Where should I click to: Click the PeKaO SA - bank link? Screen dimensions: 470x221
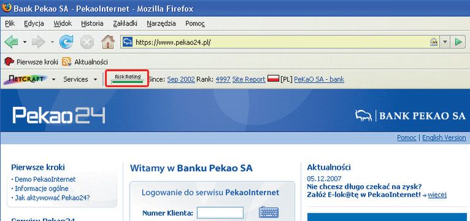point(319,79)
